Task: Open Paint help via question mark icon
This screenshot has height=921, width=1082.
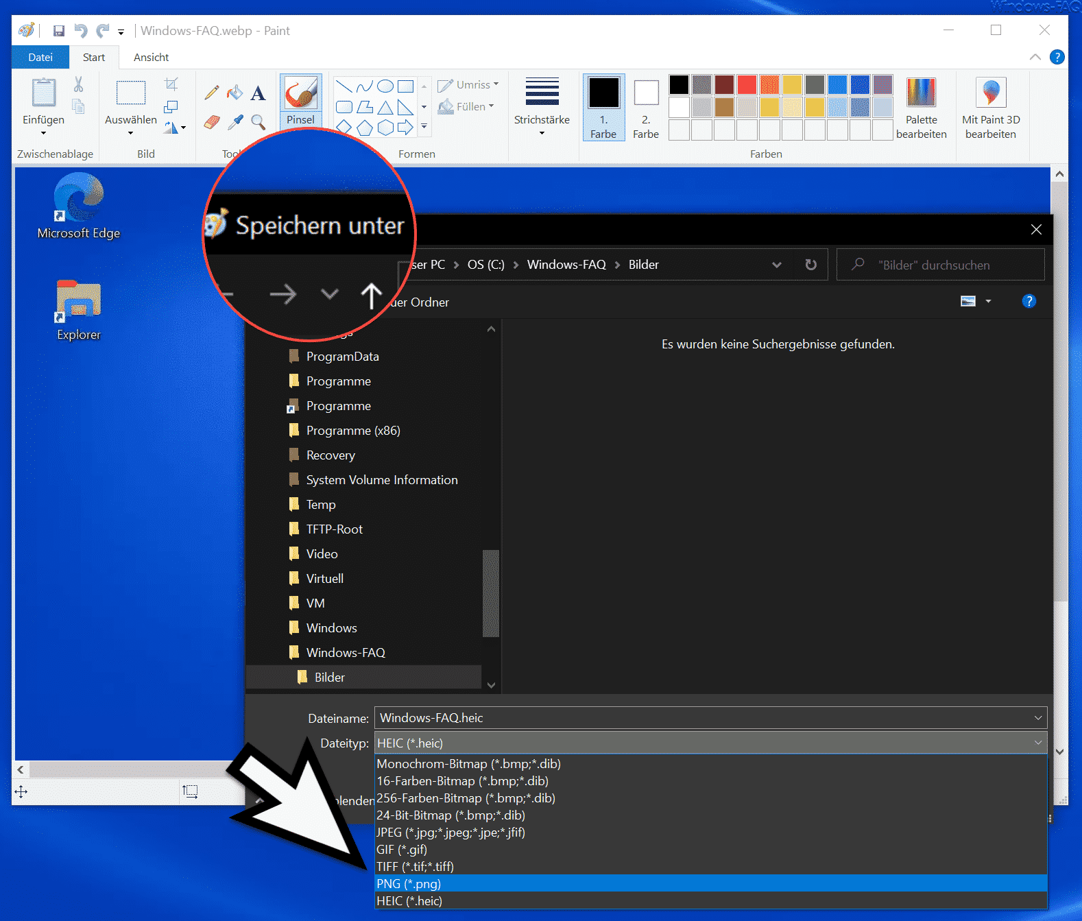Action: [1057, 57]
